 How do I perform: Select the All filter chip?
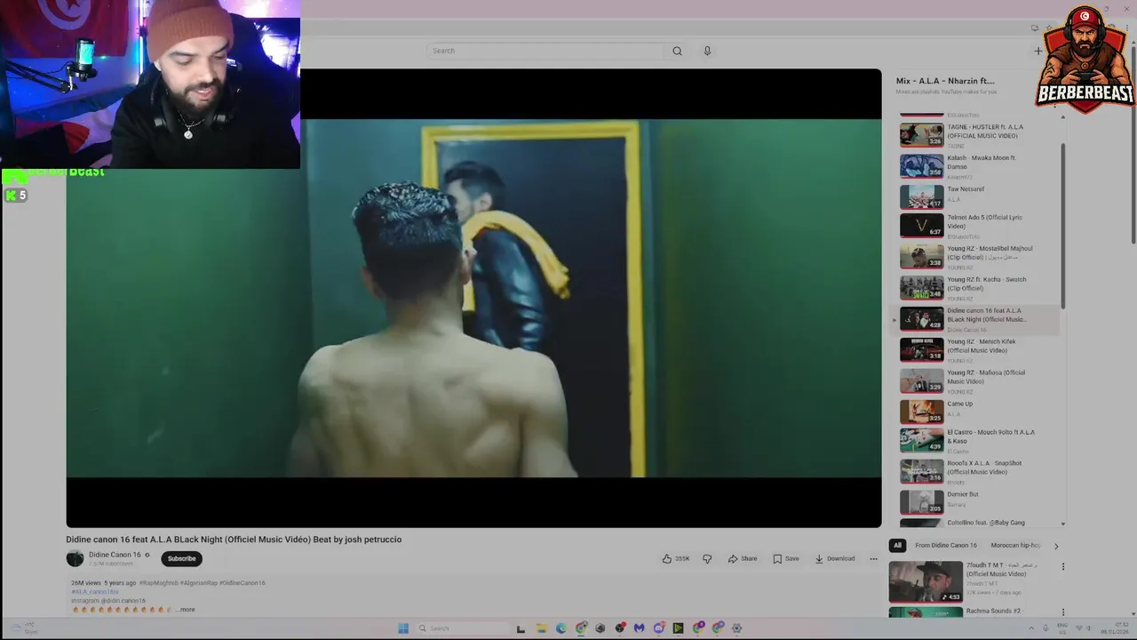pyautogui.click(x=897, y=545)
